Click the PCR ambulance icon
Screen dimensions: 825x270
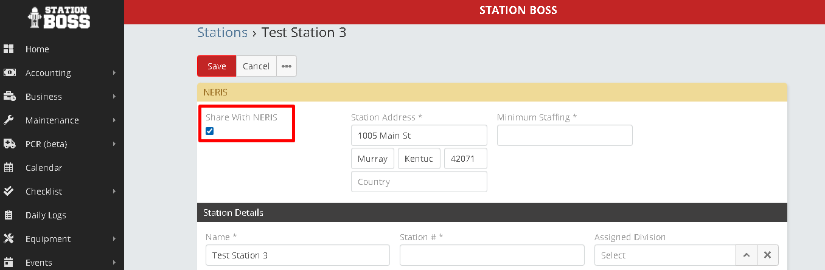pos(9,144)
